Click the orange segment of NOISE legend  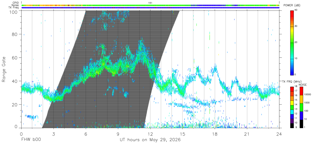tap(301, 99)
